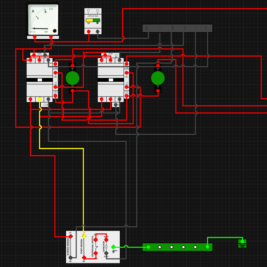Click the right contactor's red A1 coil terminal
The height and width of the screenshot is (267, 267).
click(x=105, y=55)
